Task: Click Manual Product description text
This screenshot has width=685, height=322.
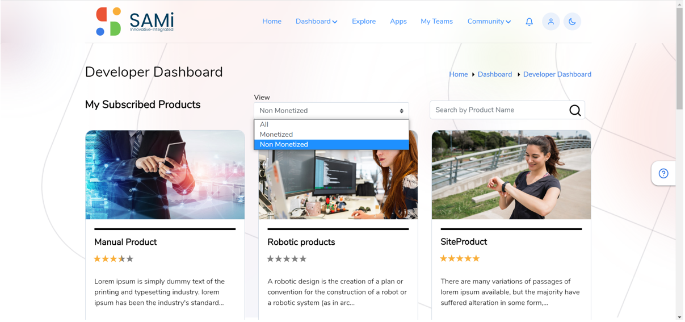Action: 159,292
